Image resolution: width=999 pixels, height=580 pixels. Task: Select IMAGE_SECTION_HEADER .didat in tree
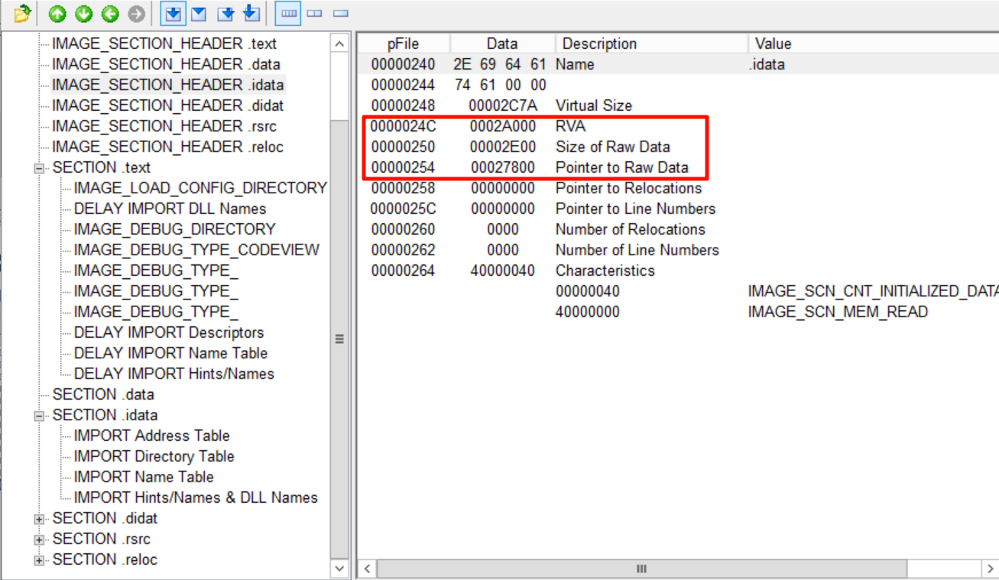pos(167,105)
